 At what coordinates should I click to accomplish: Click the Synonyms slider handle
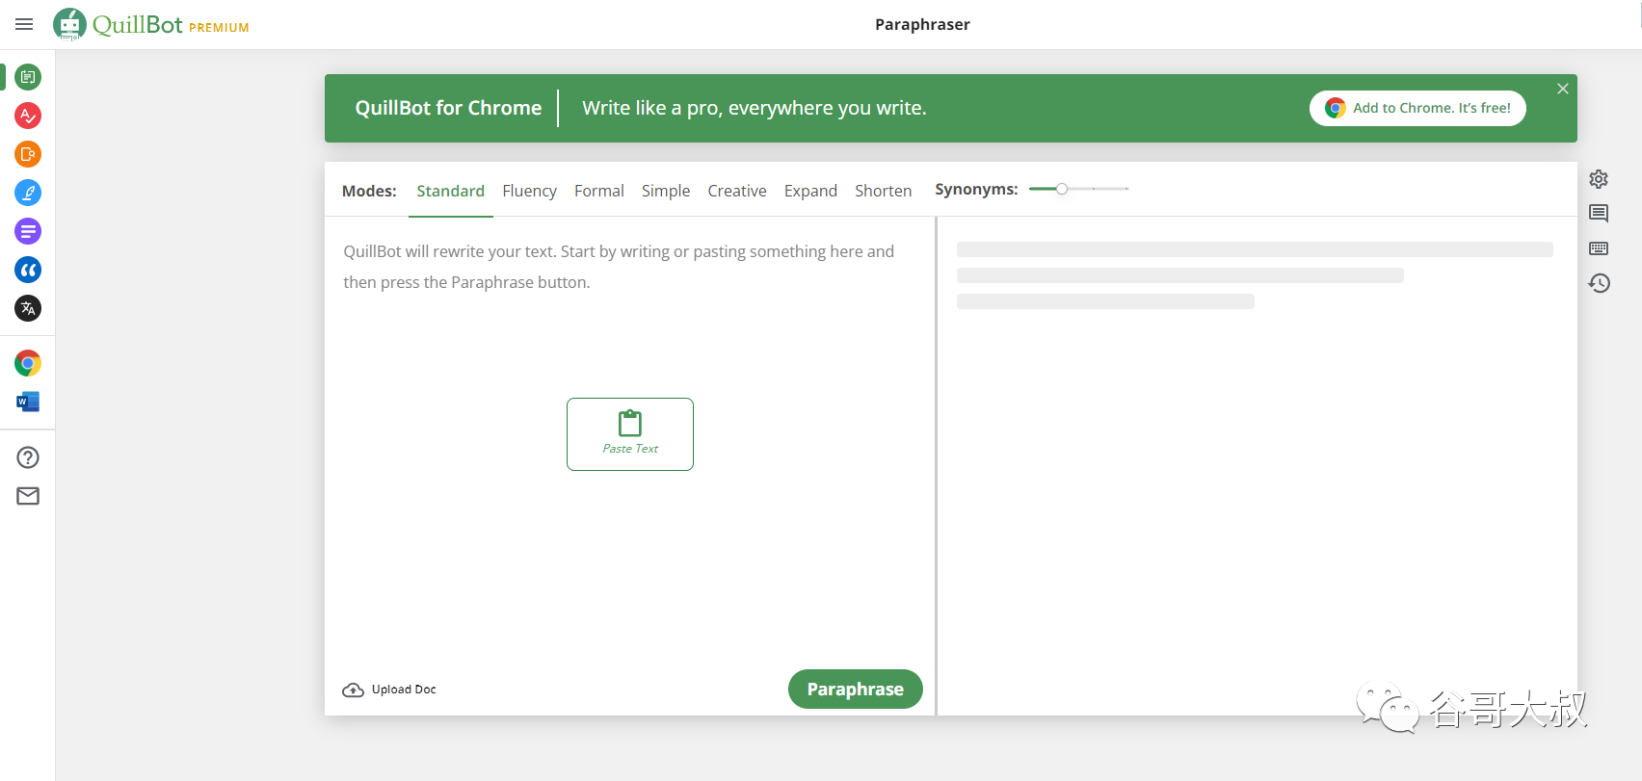click(x=1062, y=189)
